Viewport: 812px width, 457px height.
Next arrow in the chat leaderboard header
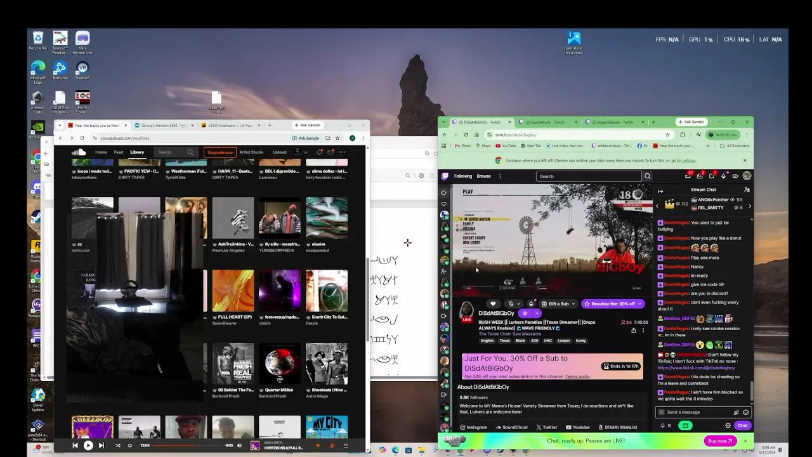pyautogui.click(x=750, y=206)
